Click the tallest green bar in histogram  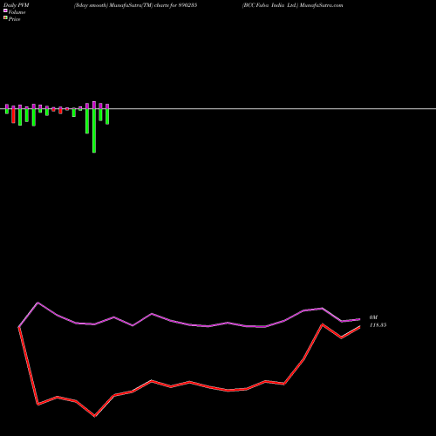94,131
